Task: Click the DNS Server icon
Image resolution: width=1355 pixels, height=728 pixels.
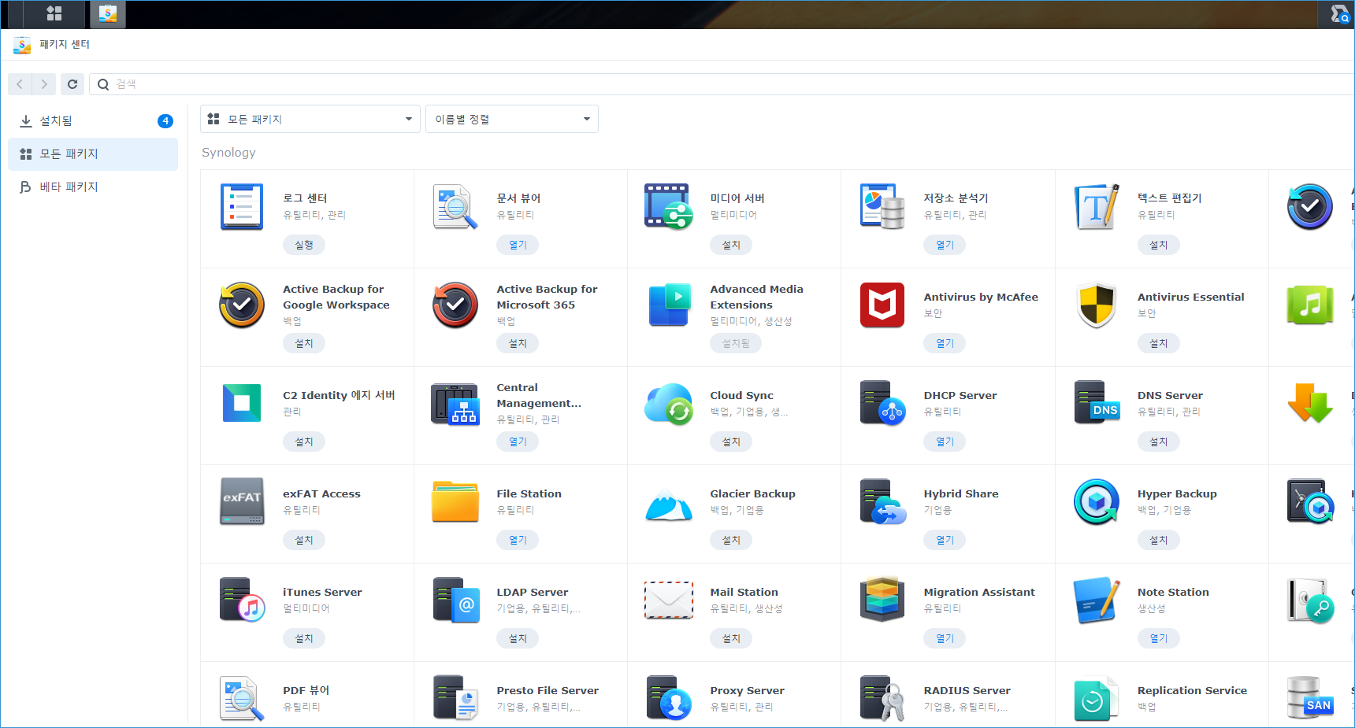Action: [x=1097, y=403]
